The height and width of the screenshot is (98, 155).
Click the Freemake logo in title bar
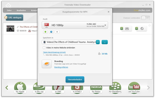pos(8,6)
